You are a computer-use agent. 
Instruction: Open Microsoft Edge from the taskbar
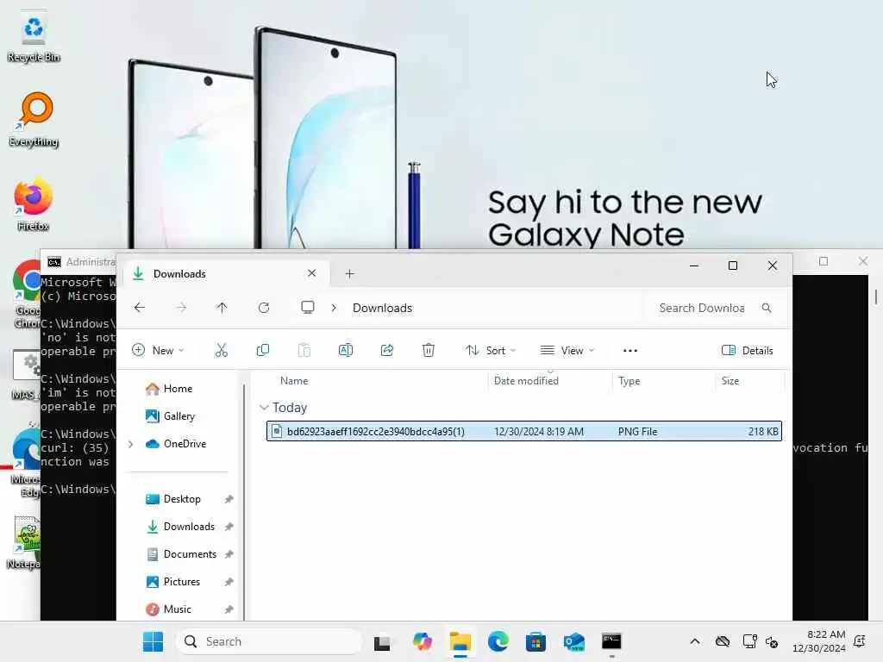click(x=498, y=641)
